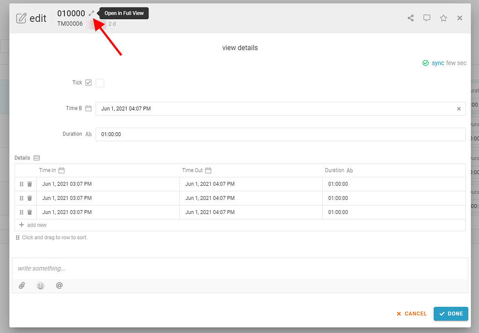Uncheck the Tick checkbox
Image resolution: width=479 pixels, height=333 pixels.
click(x=89, y=83)
